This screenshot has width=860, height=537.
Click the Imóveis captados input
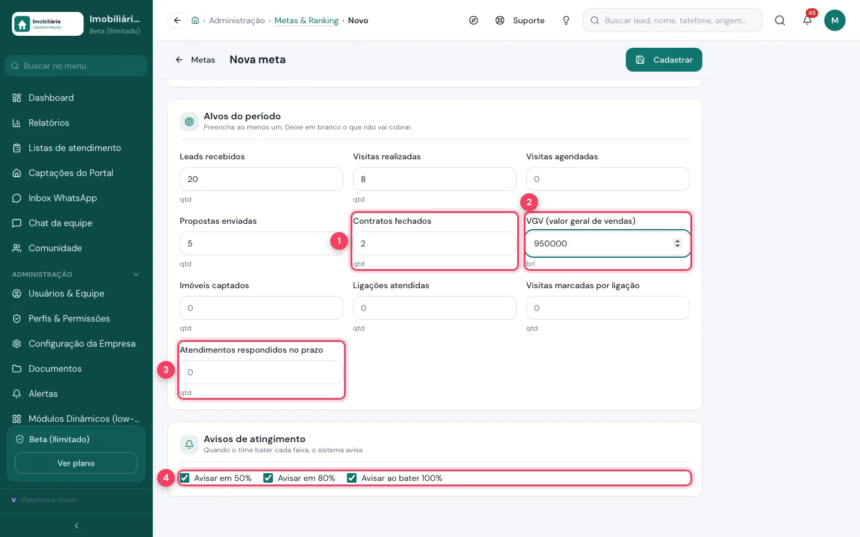(262, 308)
